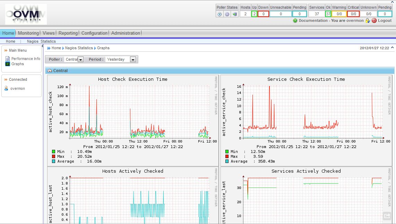
Task: Open the Poller dropdown showing Central
Action: tap(74, 59)
